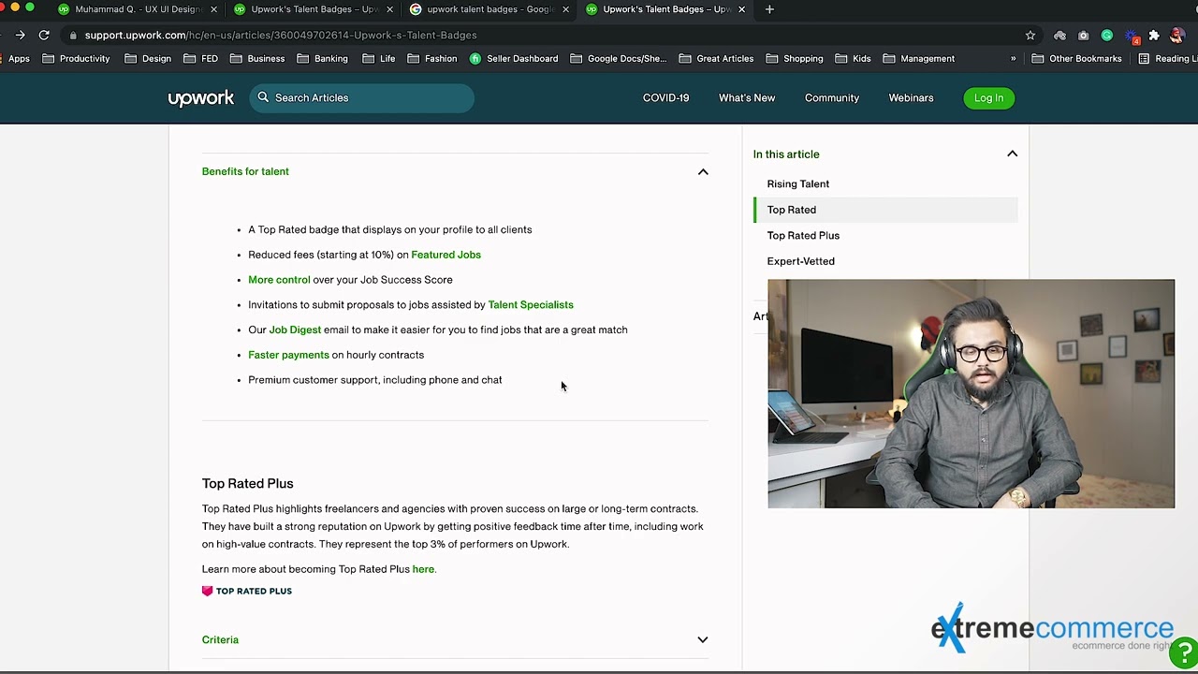Viewport: 1198px width, 674px height.
Task: Open the Faster payments link
Action: 288,355
